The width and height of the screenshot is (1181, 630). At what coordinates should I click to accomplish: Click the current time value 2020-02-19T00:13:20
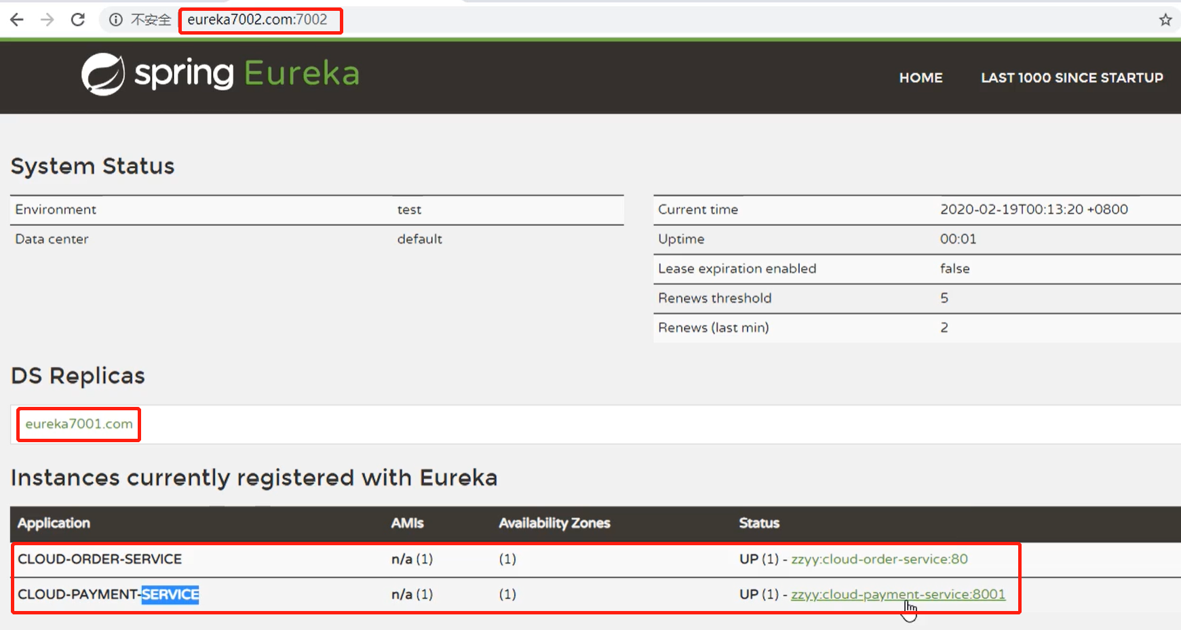(1034, 210)
